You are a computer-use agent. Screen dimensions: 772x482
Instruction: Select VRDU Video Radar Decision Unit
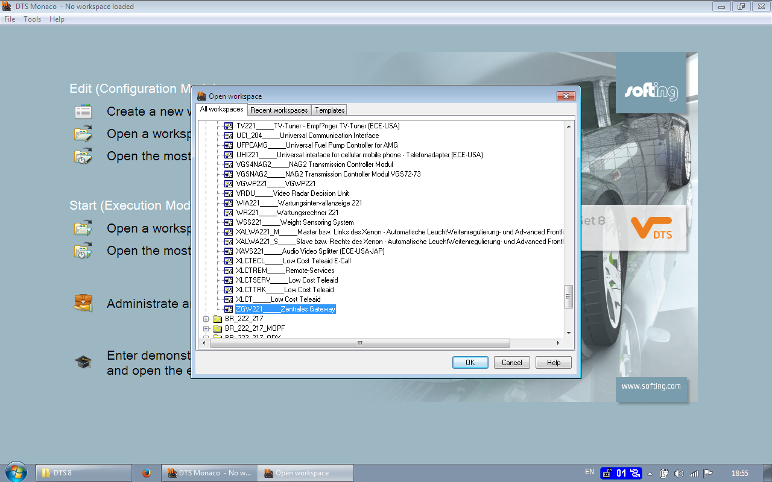pos(293,193)
